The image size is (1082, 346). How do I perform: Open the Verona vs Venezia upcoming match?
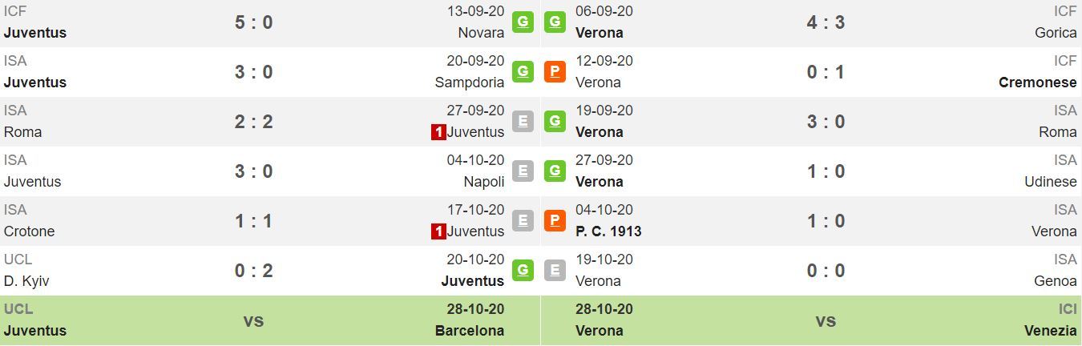811,320
